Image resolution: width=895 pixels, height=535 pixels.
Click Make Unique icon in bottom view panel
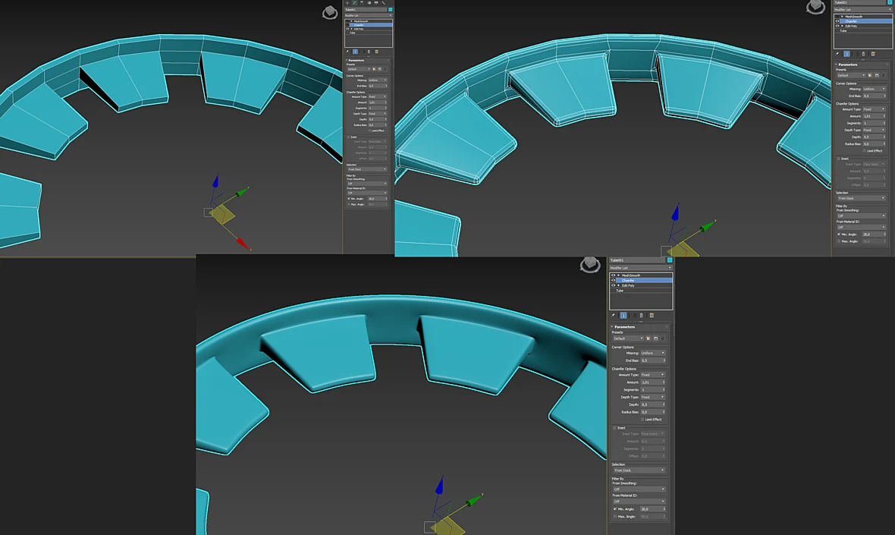click(x=633, y=315)
